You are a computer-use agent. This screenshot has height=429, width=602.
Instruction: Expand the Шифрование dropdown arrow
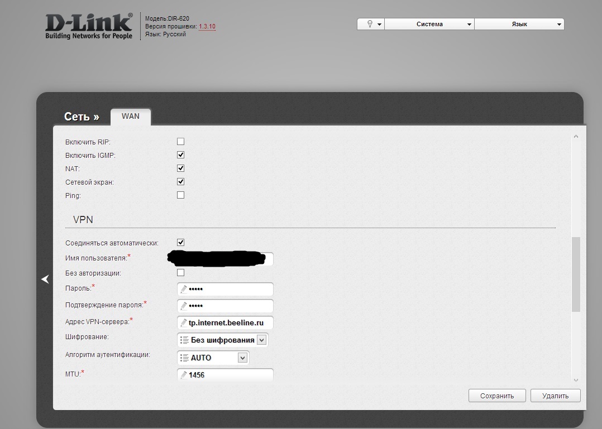(261, 340)
